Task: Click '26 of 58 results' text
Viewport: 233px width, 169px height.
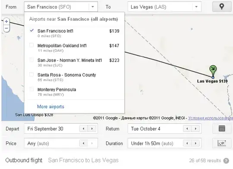Action: (205, 160)
